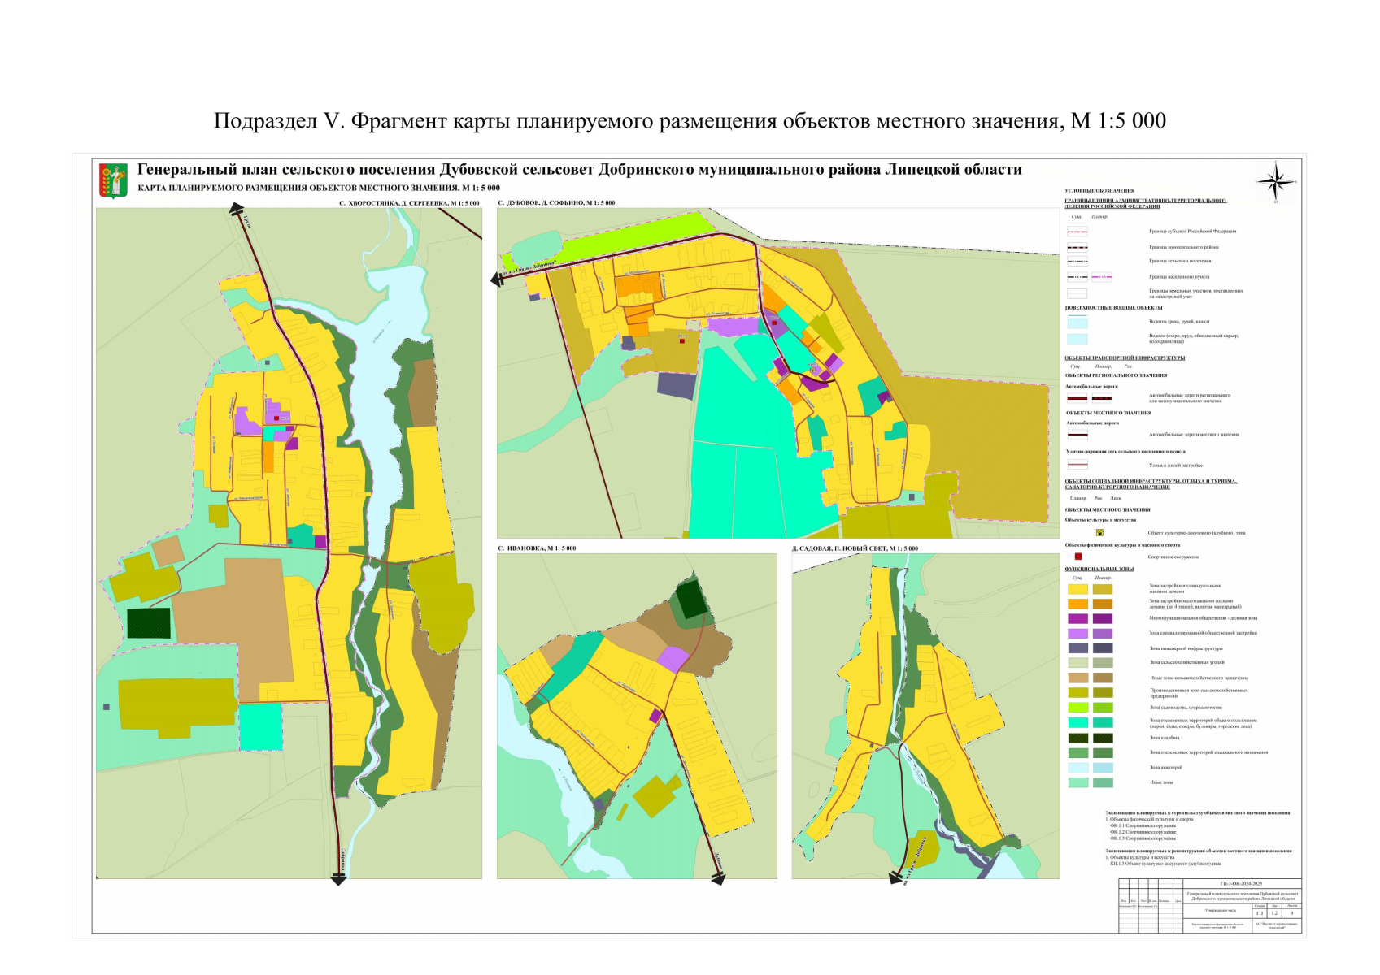The width and height of the screenshot is (1380, 975).
Task: Click the 'С. ИВАНОВКА, М 1: 5 000' map heading
Action: coord(537,548)
